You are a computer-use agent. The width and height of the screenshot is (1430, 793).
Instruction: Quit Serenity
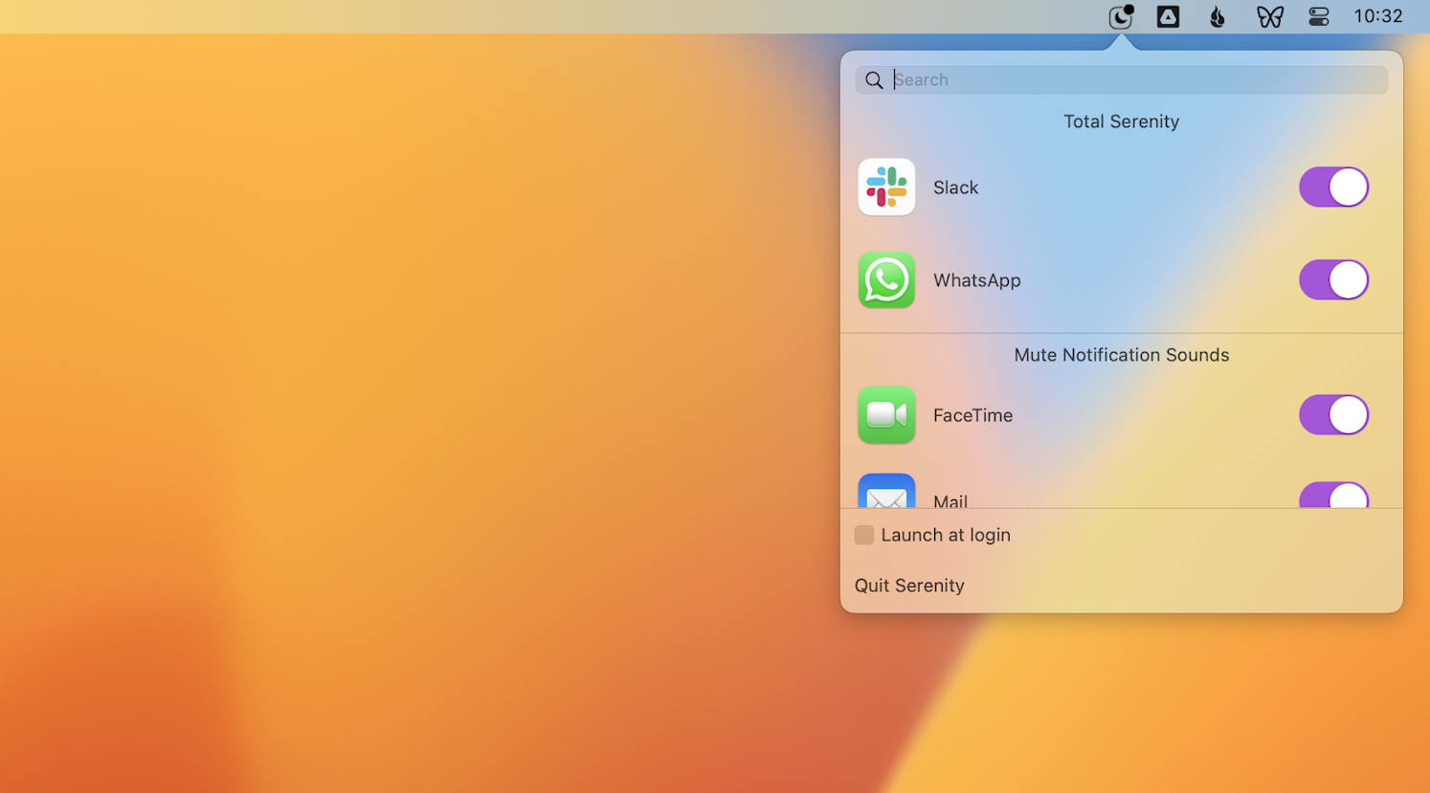pyautogui.click(x=909, y=584)
